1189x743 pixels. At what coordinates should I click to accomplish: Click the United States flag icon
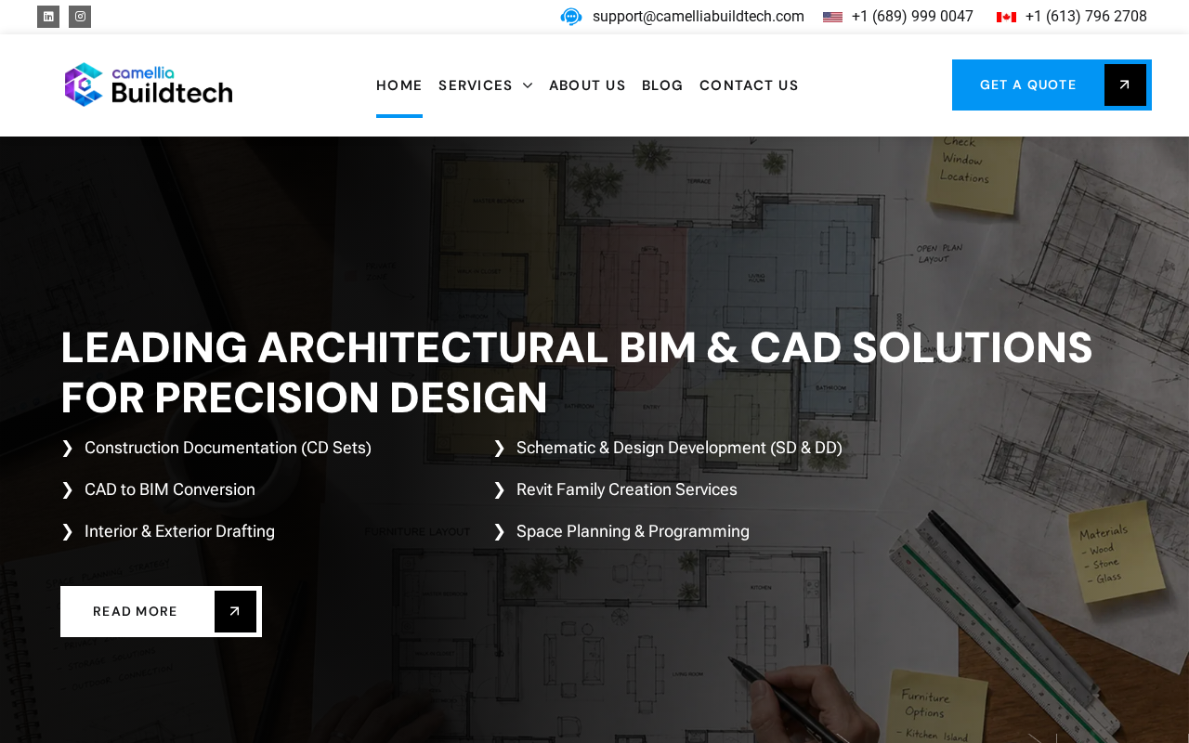[832, 17]
